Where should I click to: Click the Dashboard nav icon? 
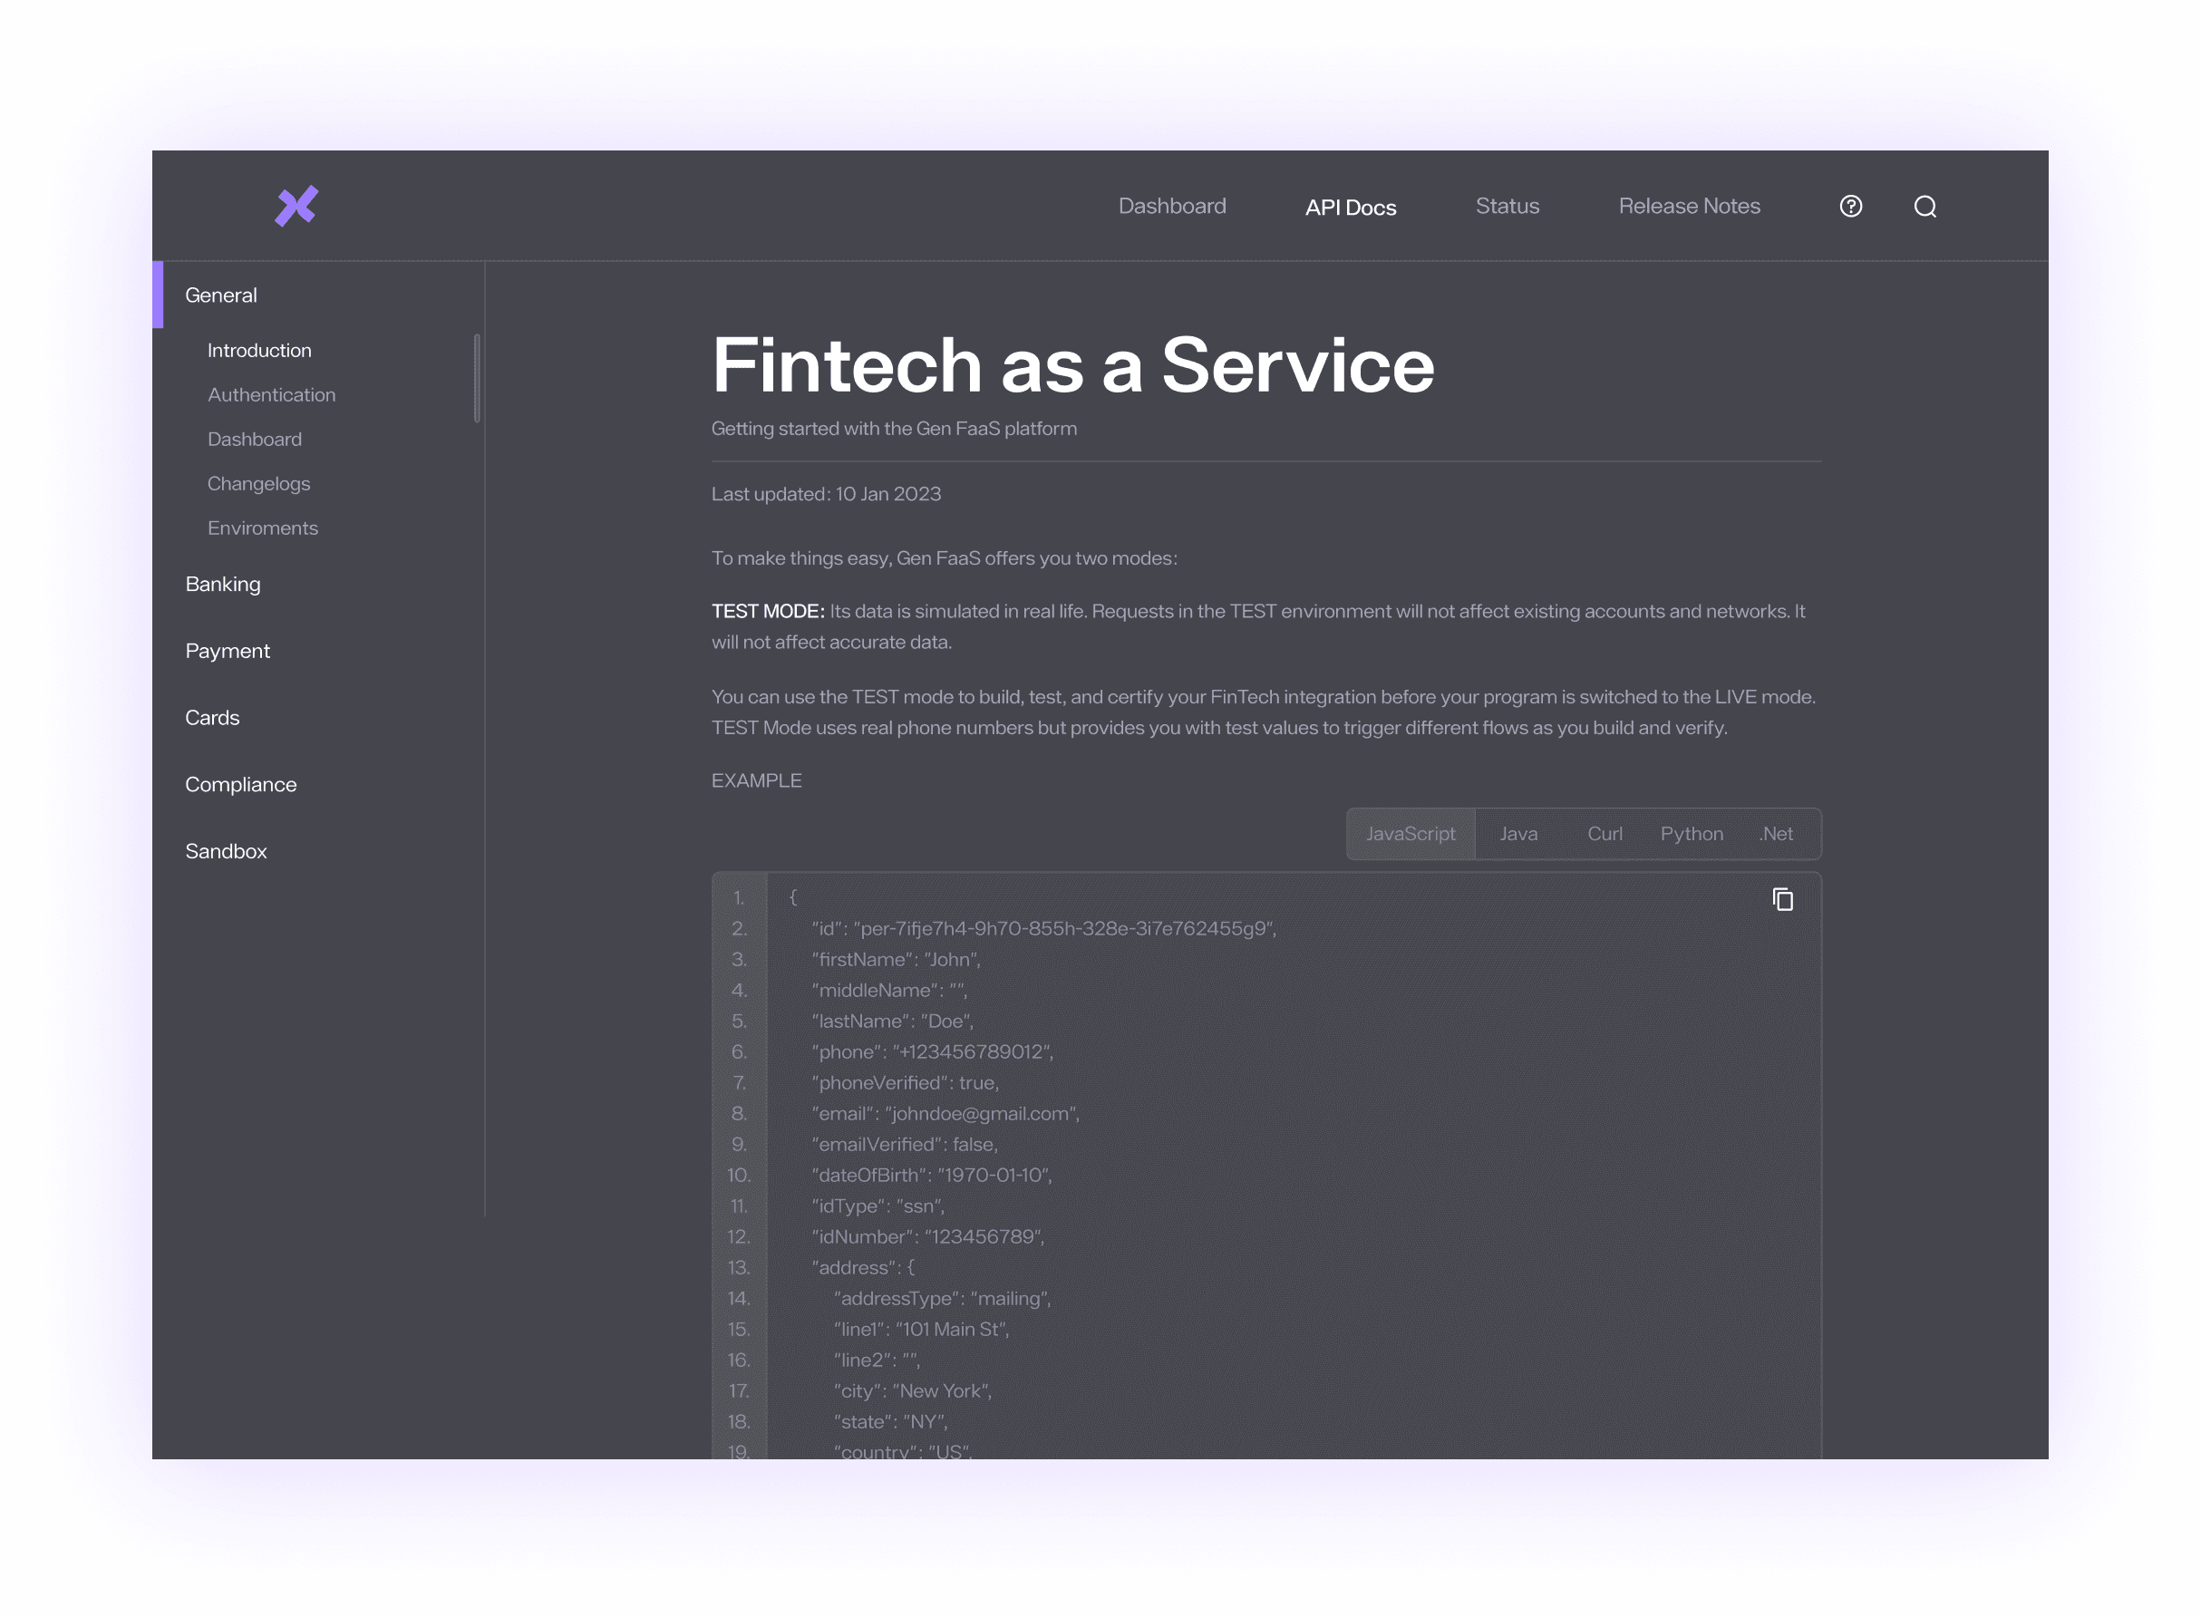coord(1170,205)
